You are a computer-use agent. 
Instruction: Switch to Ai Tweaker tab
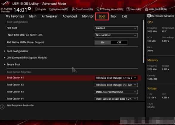click(49, 16)
